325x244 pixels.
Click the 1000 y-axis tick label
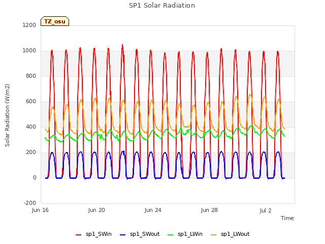(29, 51)
